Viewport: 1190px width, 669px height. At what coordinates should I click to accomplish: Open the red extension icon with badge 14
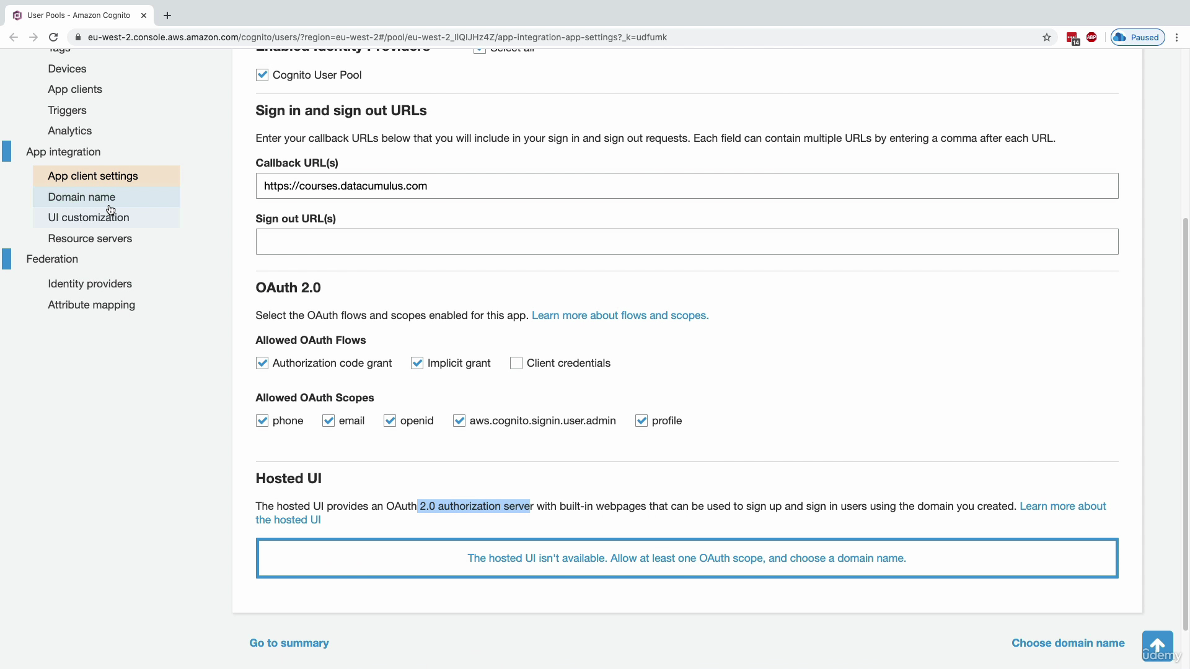(1073, 38)
